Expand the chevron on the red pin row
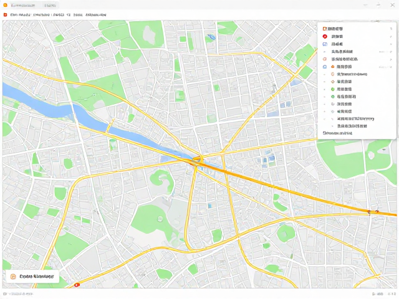 pyautogui.click(x=391, y=37)
